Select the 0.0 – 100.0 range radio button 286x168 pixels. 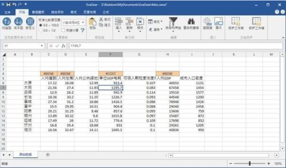click(x=40, y=25)
